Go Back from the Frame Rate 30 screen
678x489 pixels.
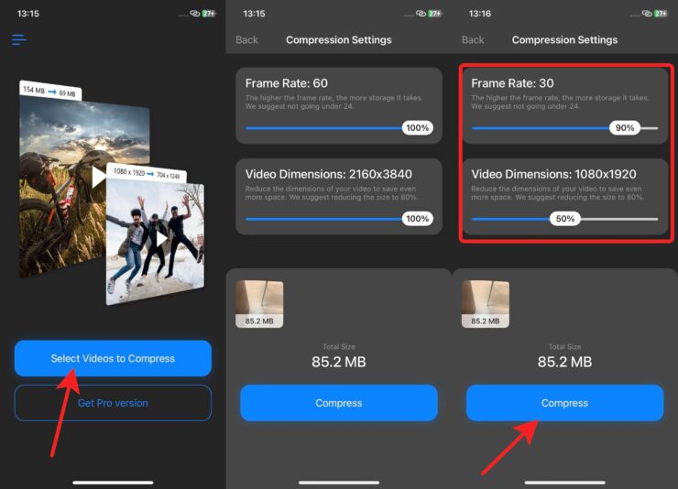473,40
